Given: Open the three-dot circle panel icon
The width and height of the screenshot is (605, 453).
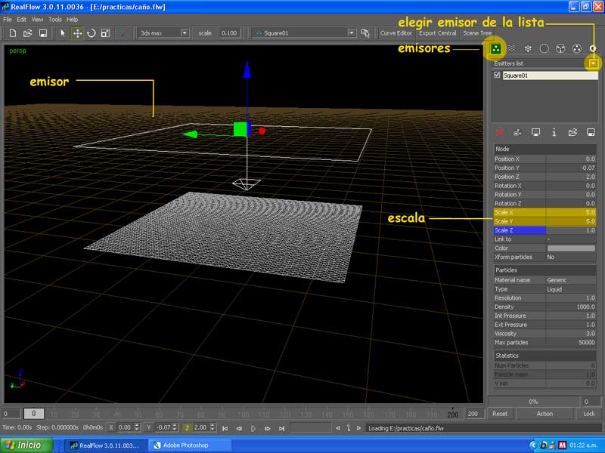Looking at the screenshot, I should click(x=576, y=48).
